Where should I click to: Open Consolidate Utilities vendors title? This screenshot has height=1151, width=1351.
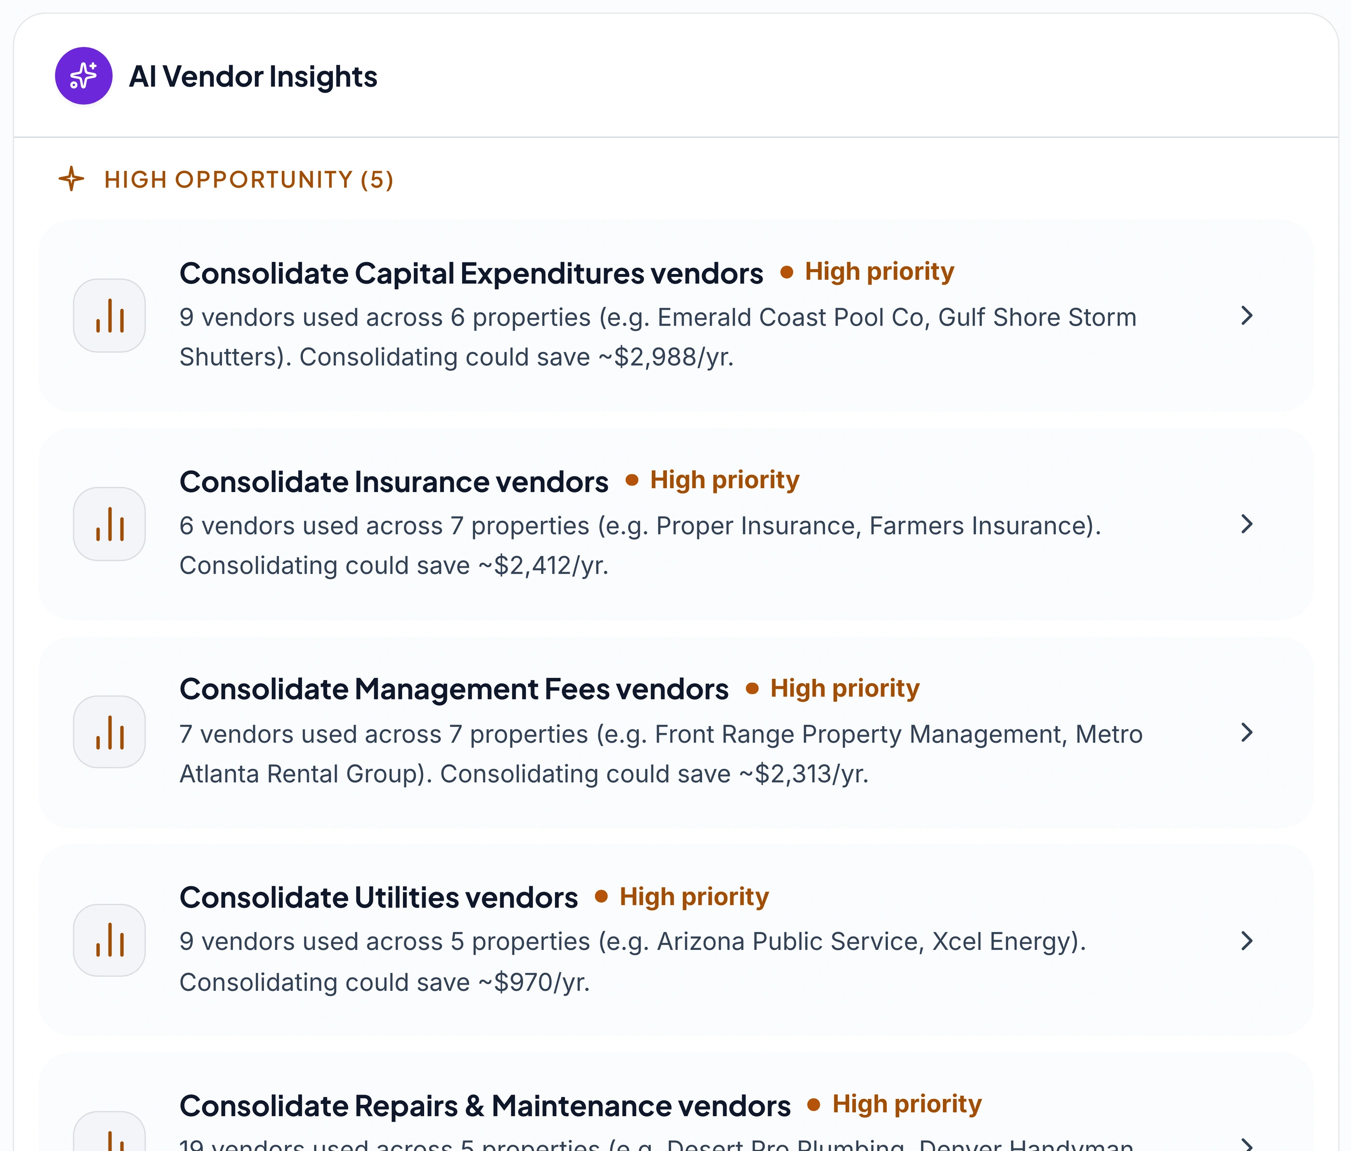379,897
